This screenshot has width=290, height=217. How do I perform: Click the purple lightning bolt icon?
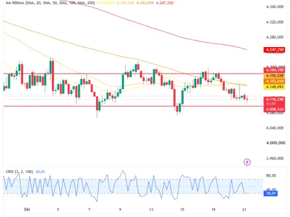tap(247, 162)
